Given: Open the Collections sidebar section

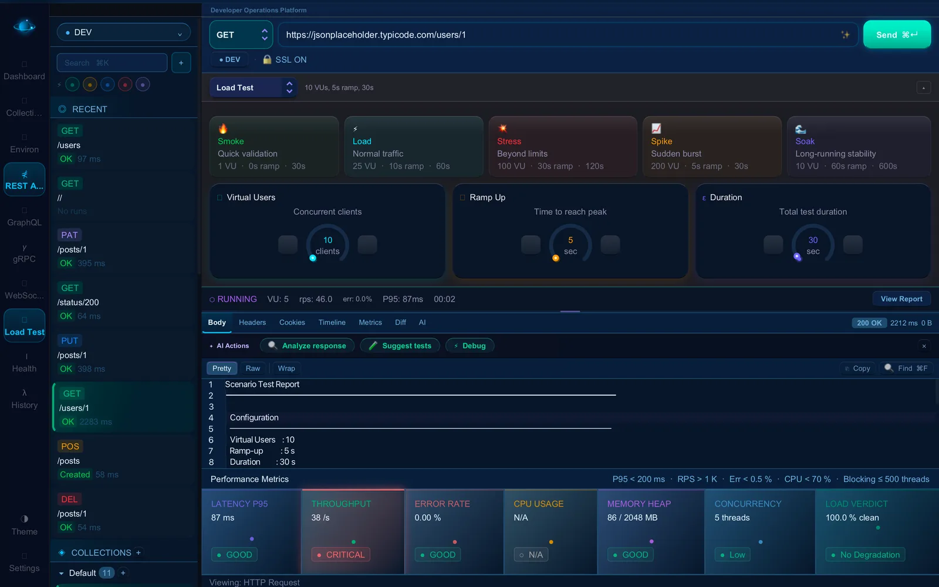Looking at the screenshot, I should [24, 107].
